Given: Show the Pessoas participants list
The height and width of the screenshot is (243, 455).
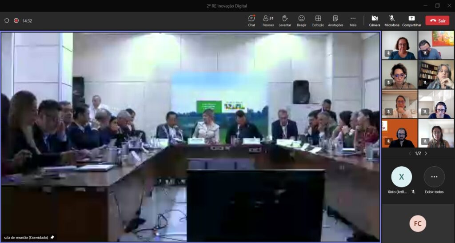Looking at the screenshot, I should tap(268, 20).
